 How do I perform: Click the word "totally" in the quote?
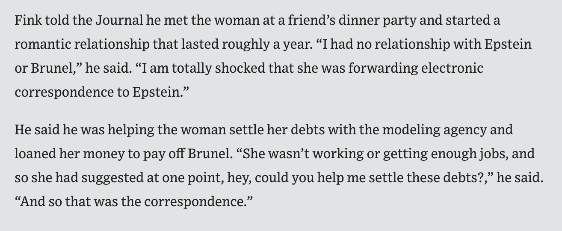(x=189, y=68)
